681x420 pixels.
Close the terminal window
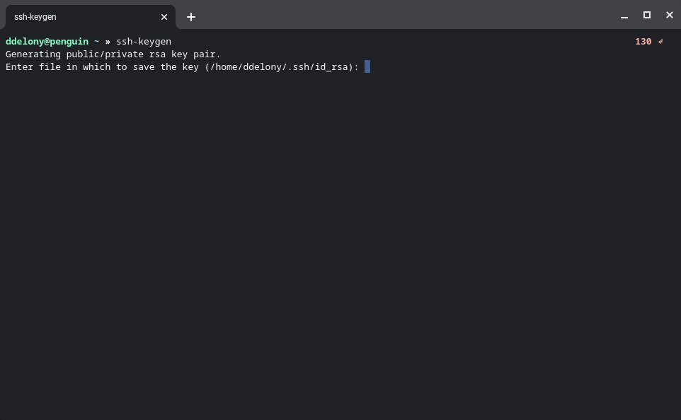click(669, 15)
